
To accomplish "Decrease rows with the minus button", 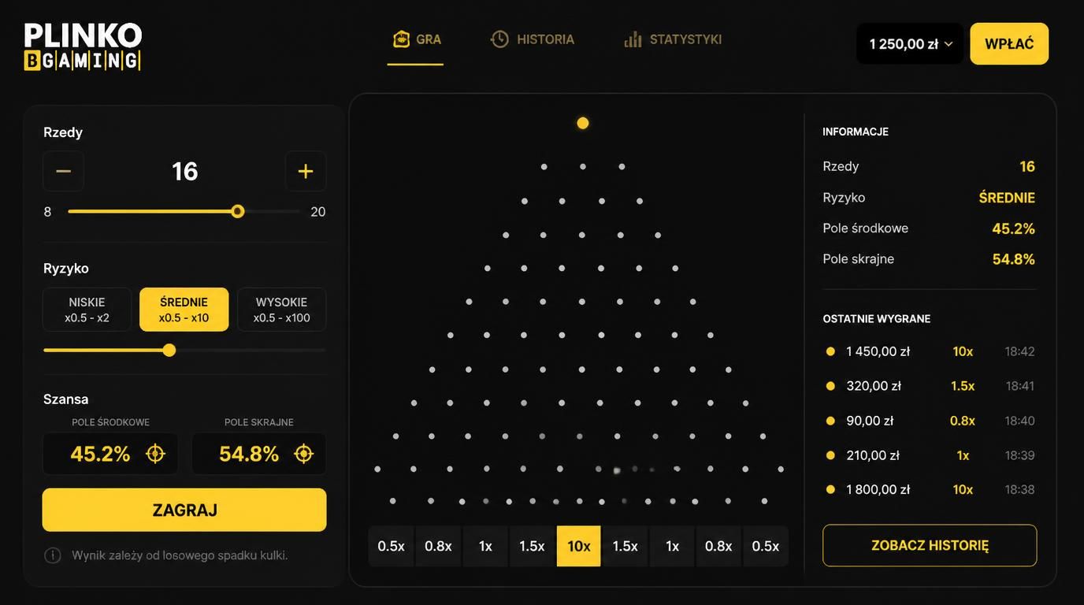I will (63, 171).
